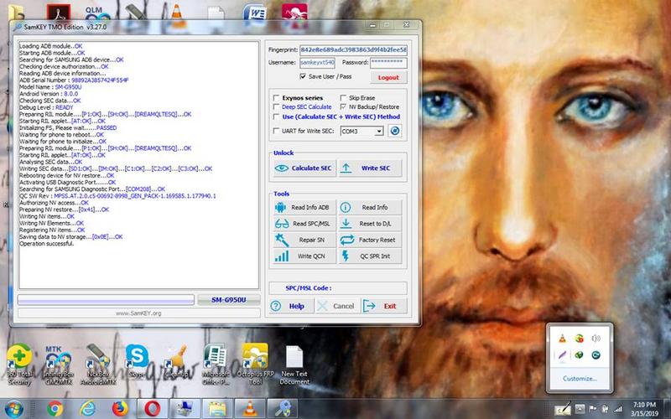Click into the Password field
This screenshot has height=419, width=671.
pyautogui.click(x=388, y=62)
